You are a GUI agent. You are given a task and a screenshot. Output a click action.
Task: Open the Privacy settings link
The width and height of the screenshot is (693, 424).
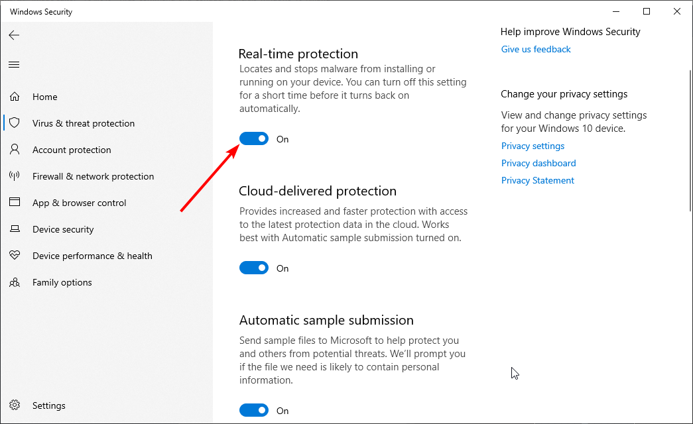(533, 146)
